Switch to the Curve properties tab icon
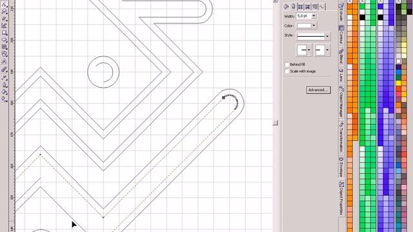This screenshot has width=413, height=232. pyautogui.click(x=321, y=7)
